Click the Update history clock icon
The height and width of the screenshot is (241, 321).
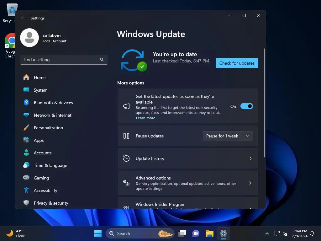click(x=126, y=158)
